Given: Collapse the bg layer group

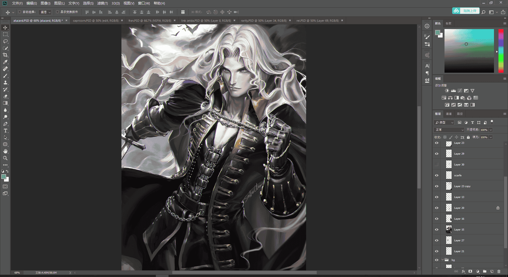Looking at the screenshot, I should tap(443, 260).
